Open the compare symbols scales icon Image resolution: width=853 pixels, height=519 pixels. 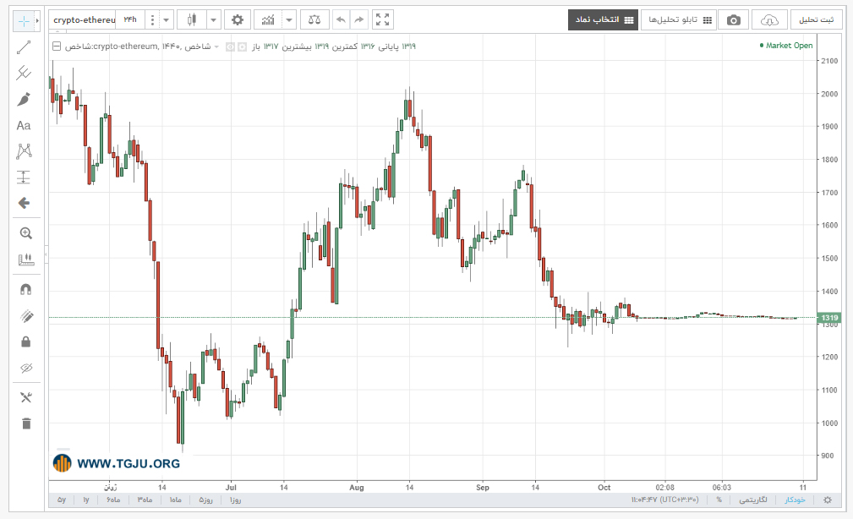[314, 20]
